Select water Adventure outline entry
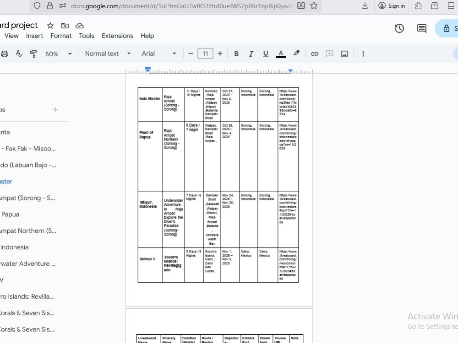The width and height of the screenshot is (458, 343). (x=28, y=264)
